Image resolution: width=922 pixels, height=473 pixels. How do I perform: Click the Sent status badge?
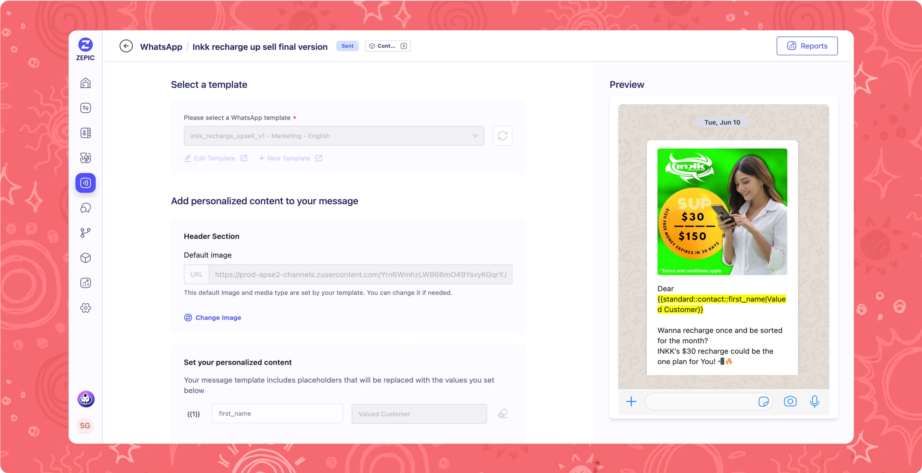(x=347, y=46)
